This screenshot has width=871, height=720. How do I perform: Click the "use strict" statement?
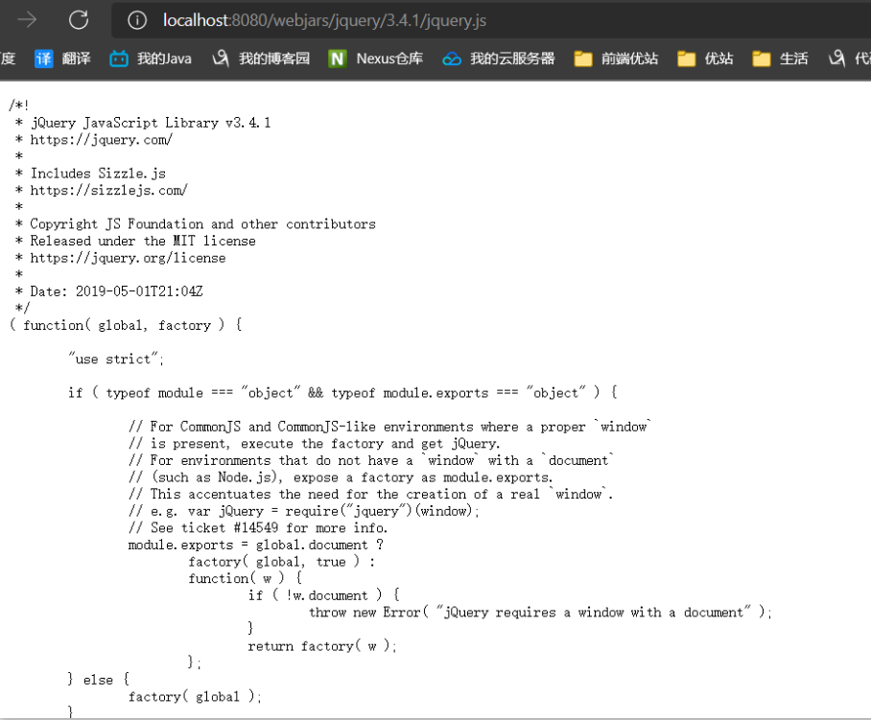pos(116,360)
